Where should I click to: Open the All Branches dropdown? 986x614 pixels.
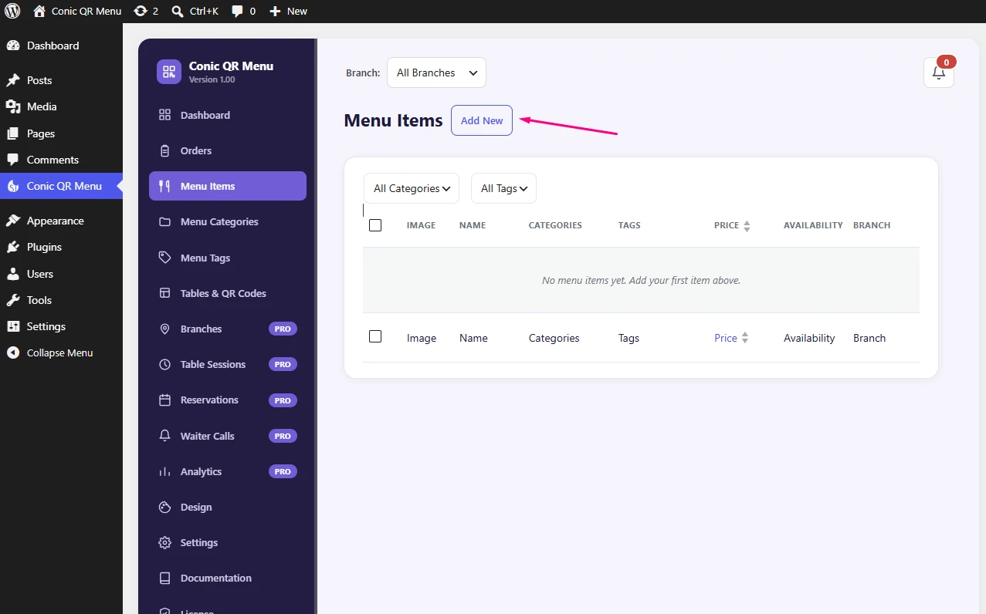[x=436, y=73]
